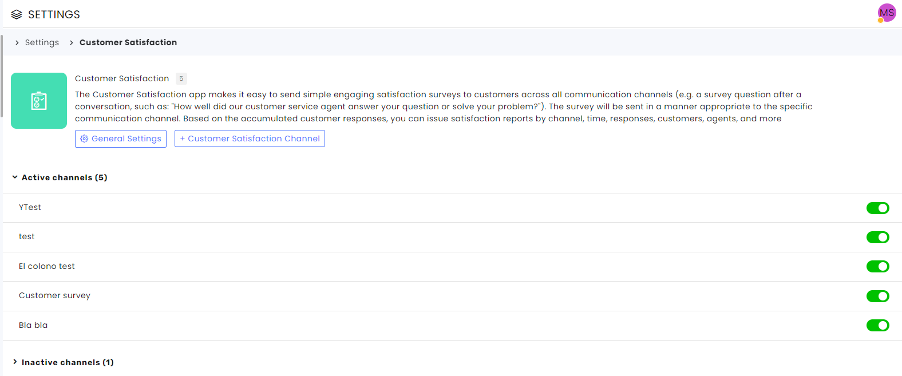Open the MS user avatar menu
This screenshot has width=902, height=376.
coord(887,13)
